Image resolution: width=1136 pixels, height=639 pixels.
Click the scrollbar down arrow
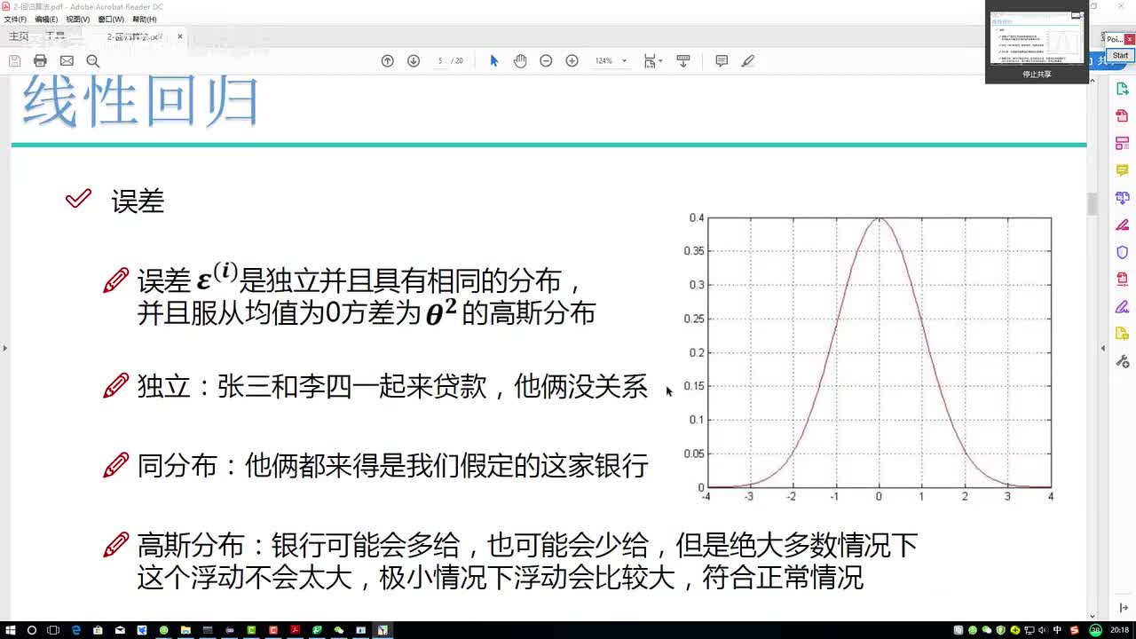1093,616
